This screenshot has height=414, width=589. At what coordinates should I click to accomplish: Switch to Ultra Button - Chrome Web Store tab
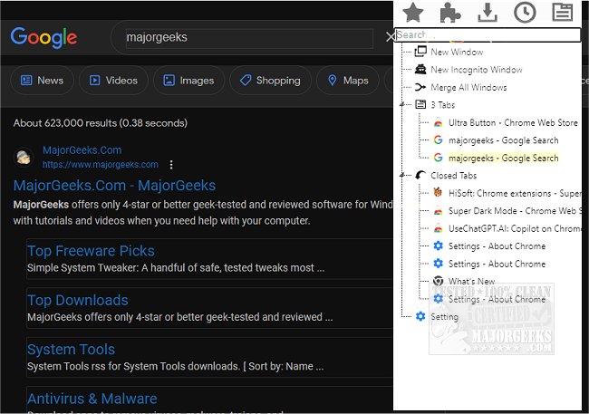click(513, 122)
